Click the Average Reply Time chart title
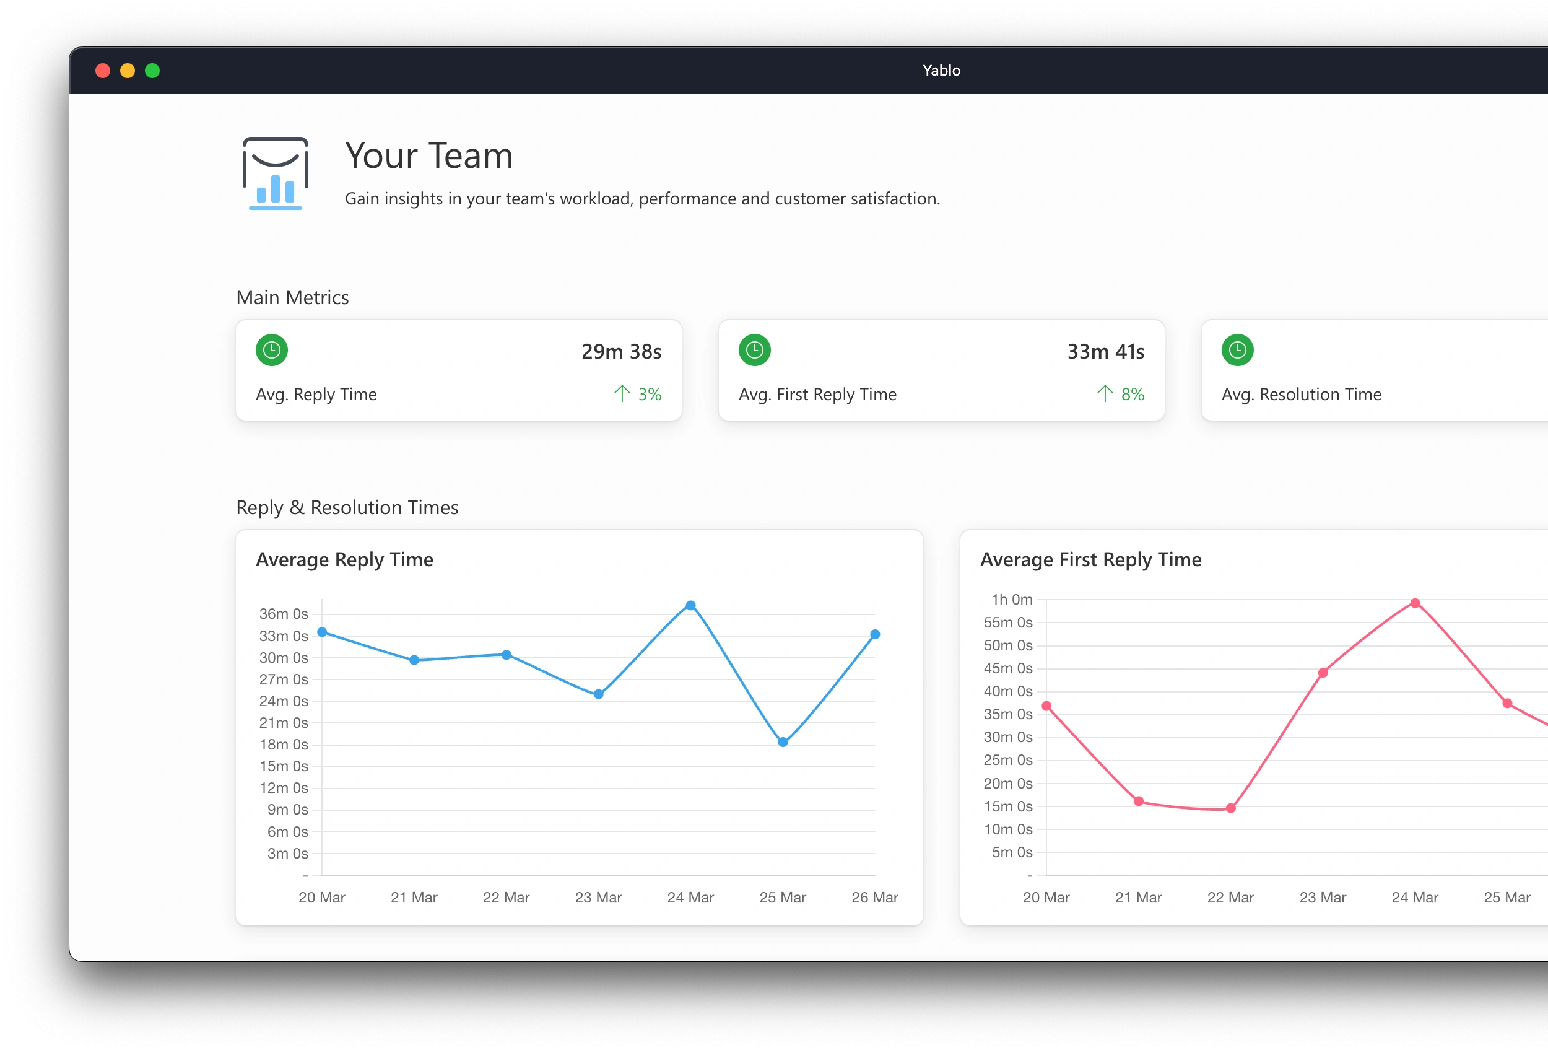Image resolution: width=1548 pixels, height=1053 pixels. coord(344,559)
